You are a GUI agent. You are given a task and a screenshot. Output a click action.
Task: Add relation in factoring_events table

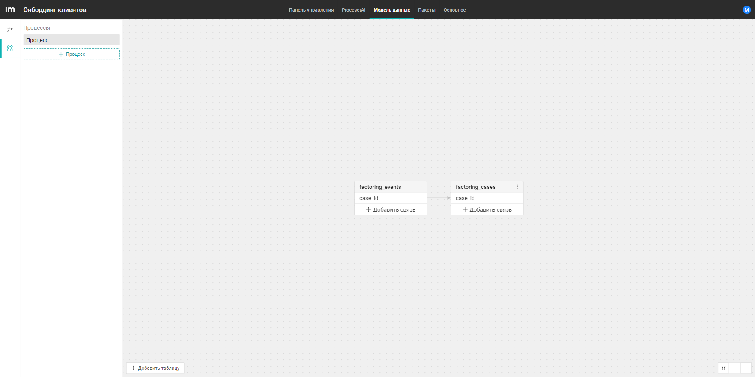pos(391,209)
